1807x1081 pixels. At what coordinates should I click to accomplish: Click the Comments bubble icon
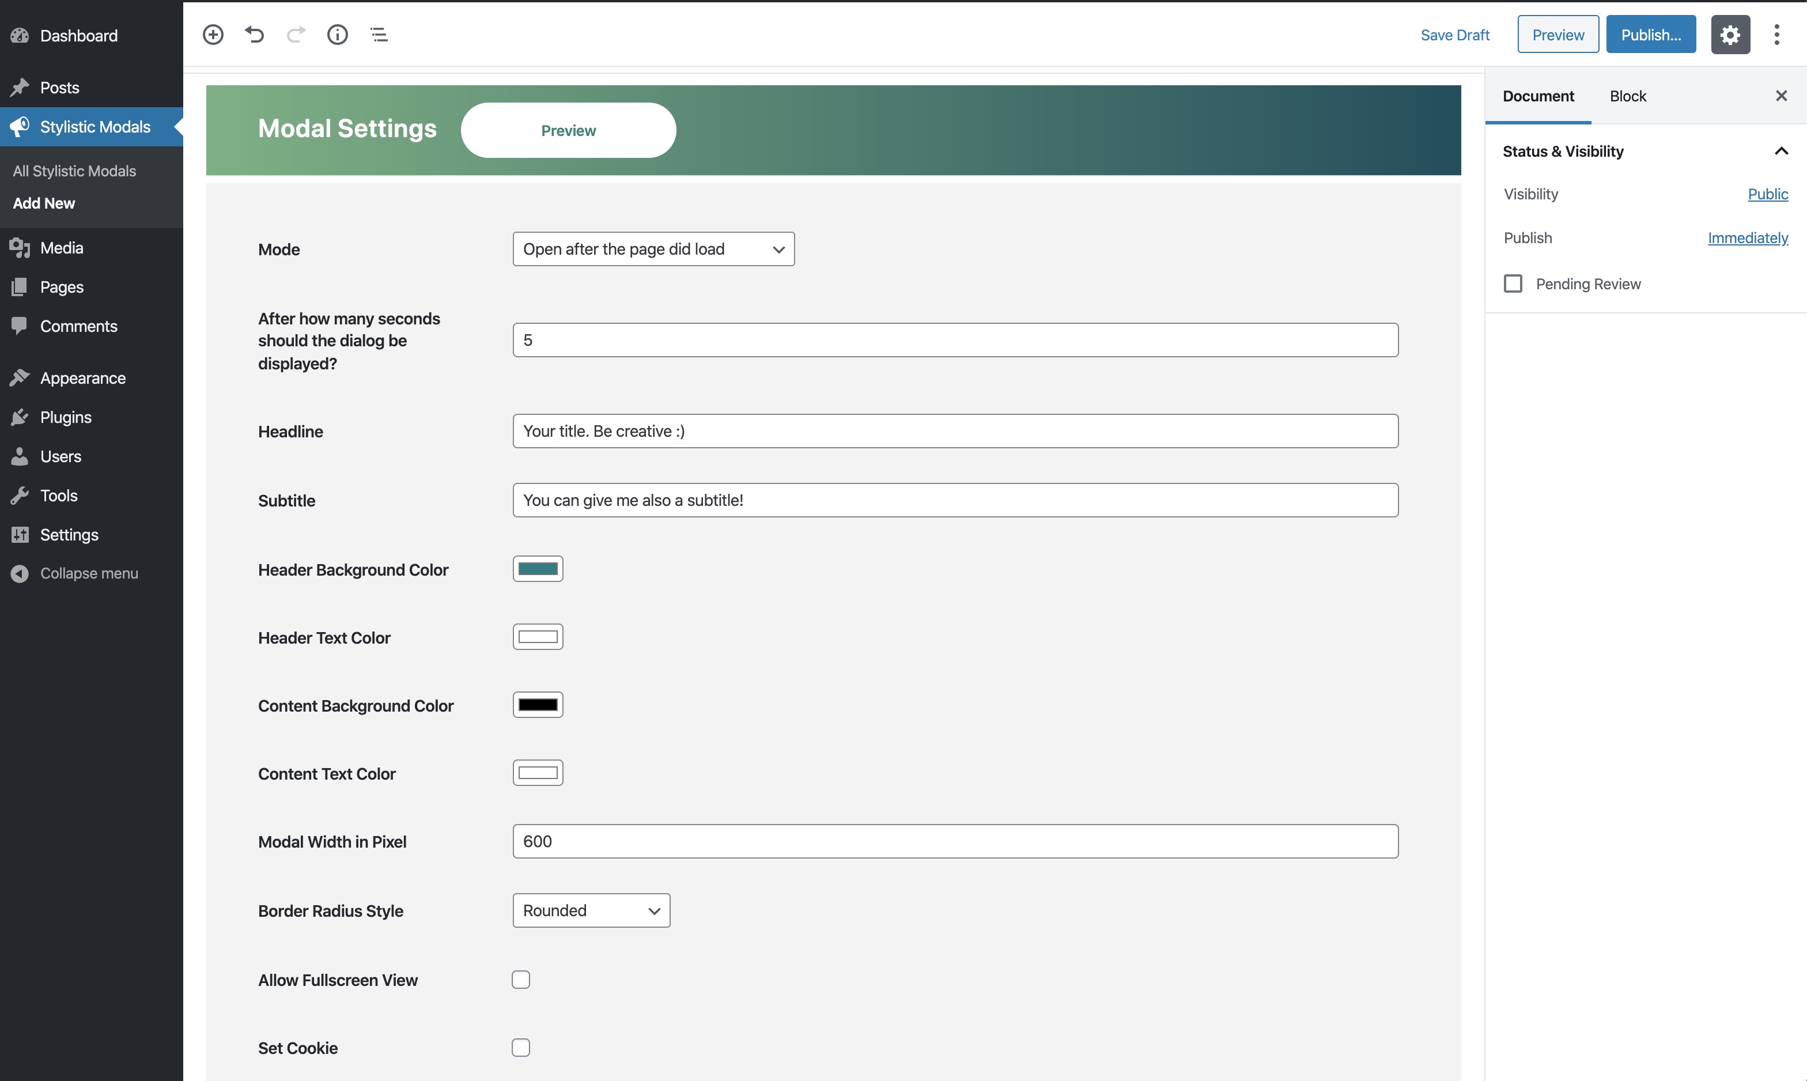coord(20,326)
